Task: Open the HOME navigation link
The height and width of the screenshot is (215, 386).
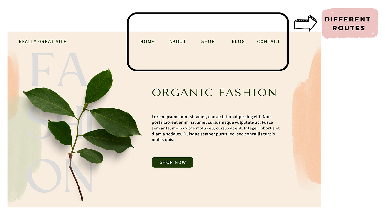Action: [147, 42]
